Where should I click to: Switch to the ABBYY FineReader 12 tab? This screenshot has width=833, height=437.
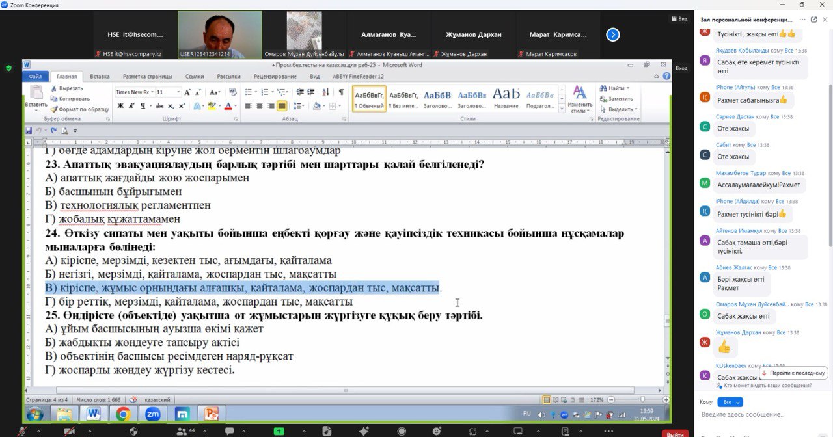(x=358, y=77)
